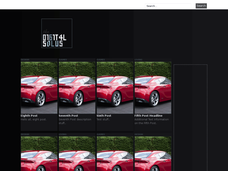Open the DESIGN category above Eighth Post
This screenshot has height=171, width=228.
point(25,60)
